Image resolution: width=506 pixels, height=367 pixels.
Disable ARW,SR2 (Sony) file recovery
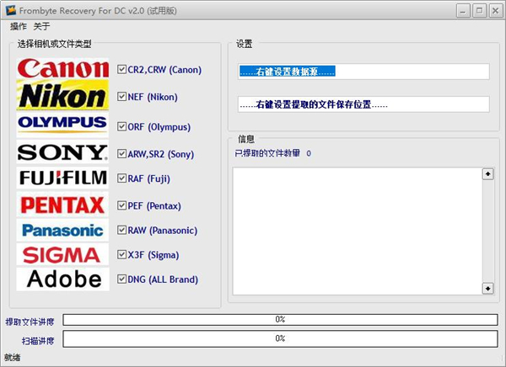(122, 154)
